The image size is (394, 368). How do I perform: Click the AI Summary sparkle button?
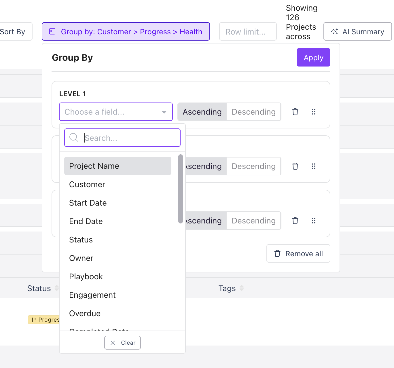[x=357, y=32]
